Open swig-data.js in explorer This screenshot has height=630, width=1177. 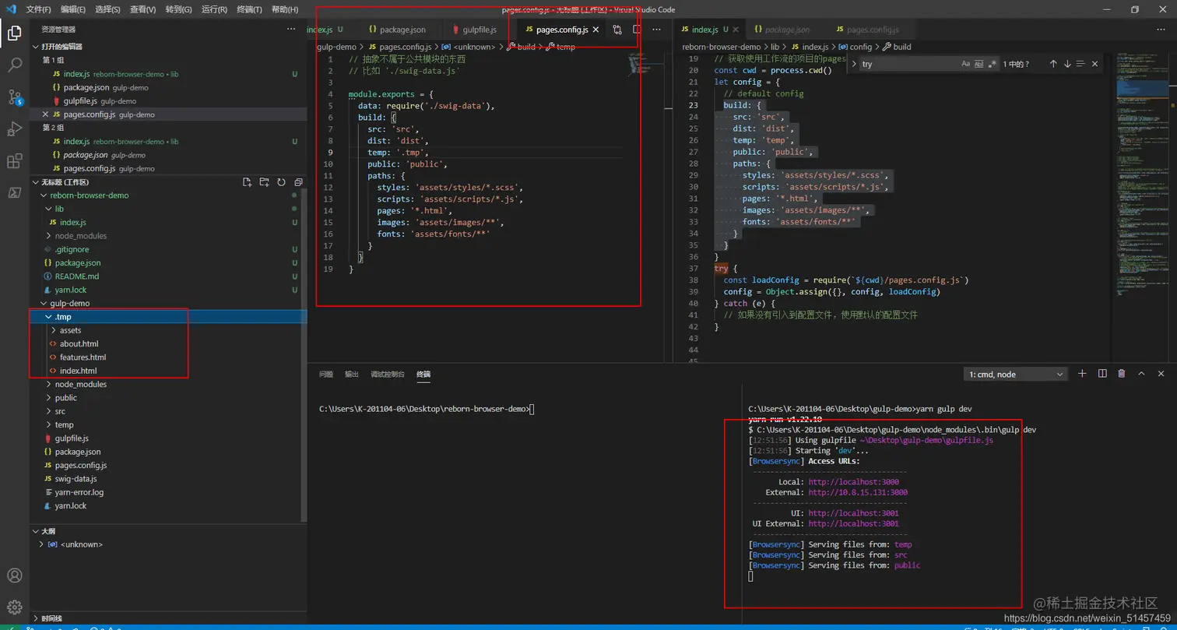[76, 479]
